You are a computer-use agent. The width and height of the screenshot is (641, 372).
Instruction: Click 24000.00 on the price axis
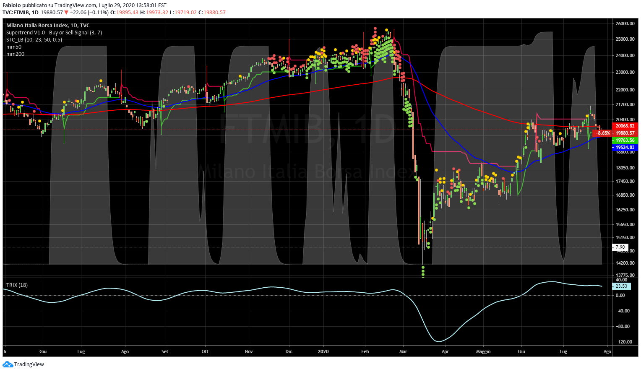coord(625,55)
